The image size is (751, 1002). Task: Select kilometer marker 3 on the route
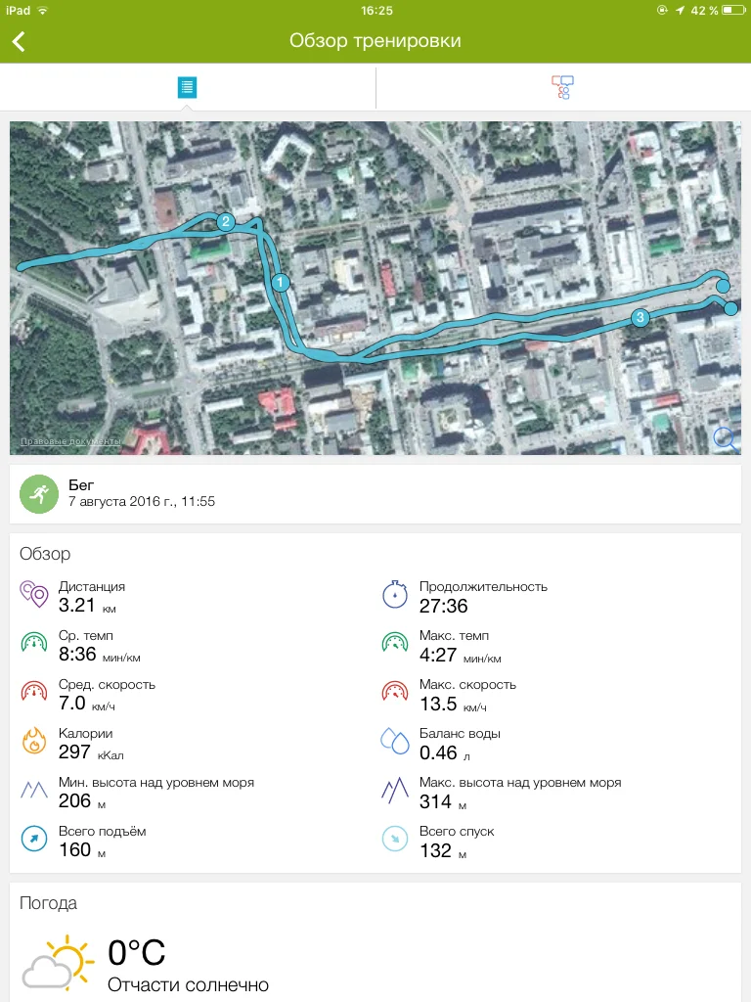(x=640, y=317)
